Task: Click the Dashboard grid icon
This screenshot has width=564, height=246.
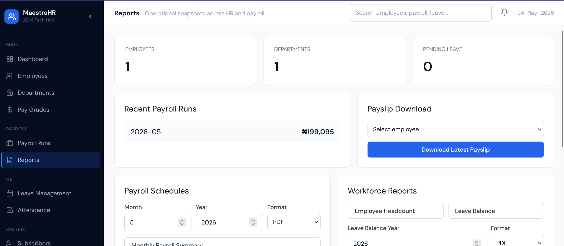Action: pos(10,59)
